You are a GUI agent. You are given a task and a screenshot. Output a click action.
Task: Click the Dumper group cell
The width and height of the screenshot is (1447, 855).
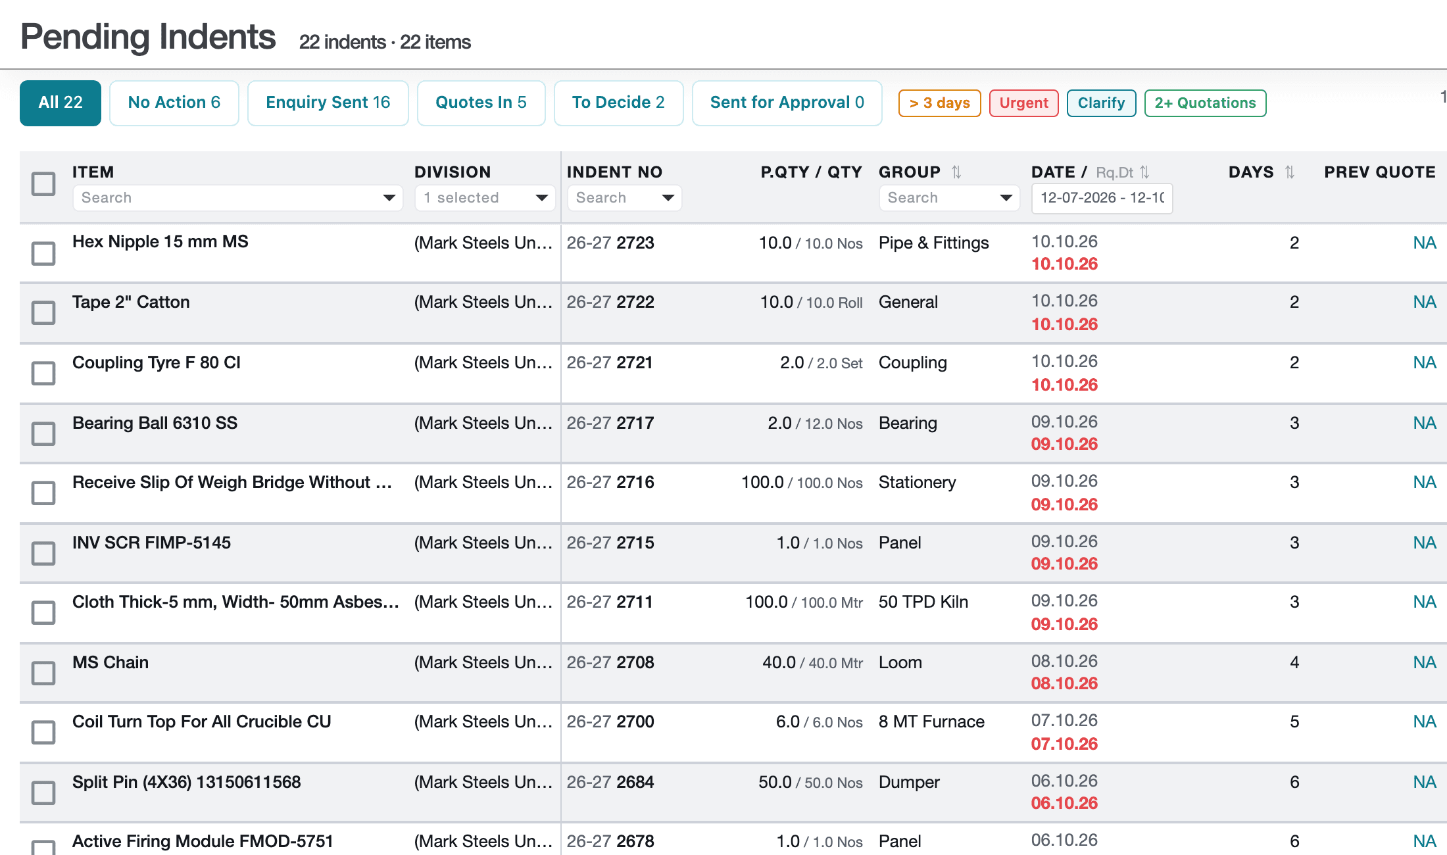coord(909,782)
